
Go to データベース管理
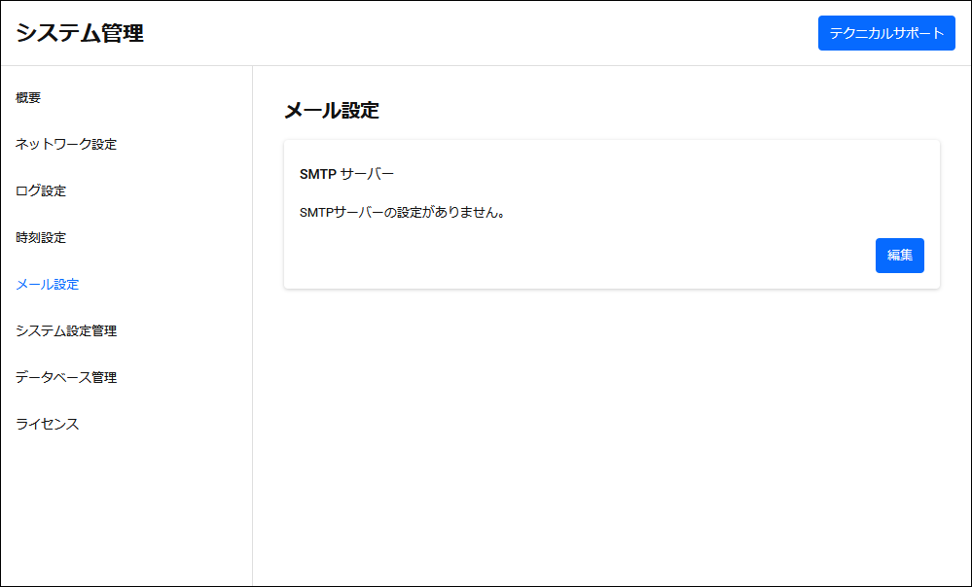click(66, 378)
